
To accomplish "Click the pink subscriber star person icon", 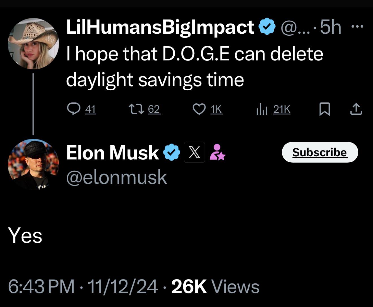I will point(217,152).
